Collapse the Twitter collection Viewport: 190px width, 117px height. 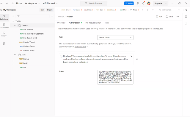click(13, 21)
